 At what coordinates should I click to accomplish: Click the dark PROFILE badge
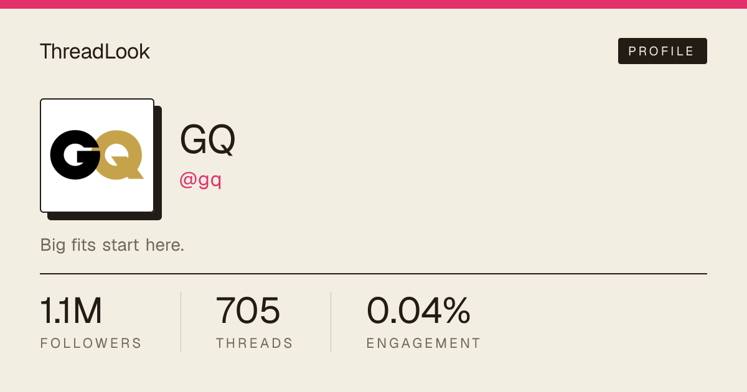tap(662, 51)
